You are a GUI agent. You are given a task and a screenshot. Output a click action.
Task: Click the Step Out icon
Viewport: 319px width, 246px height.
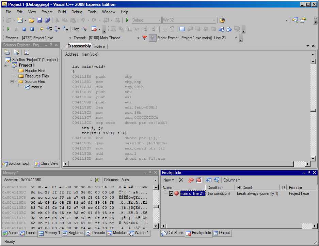[65, 29]
